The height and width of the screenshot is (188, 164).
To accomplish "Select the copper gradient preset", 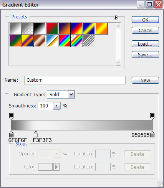I will (40, 41).
